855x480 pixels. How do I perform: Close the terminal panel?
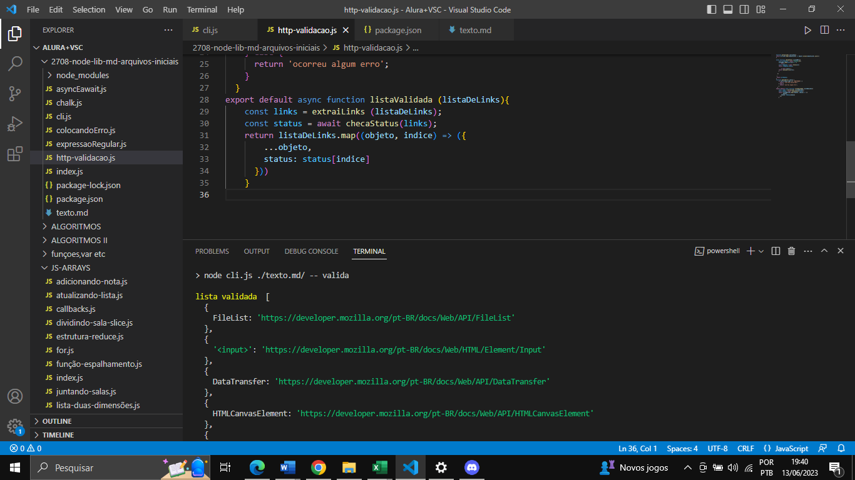[x=840, y=251]
